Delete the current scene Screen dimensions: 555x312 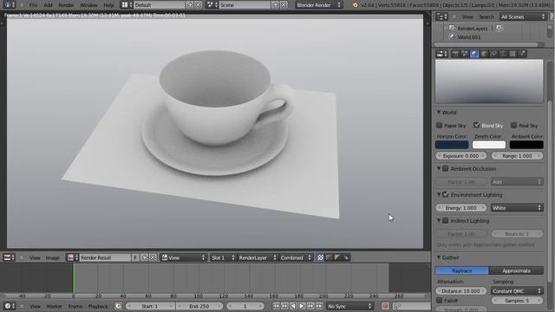click(284, 5)
